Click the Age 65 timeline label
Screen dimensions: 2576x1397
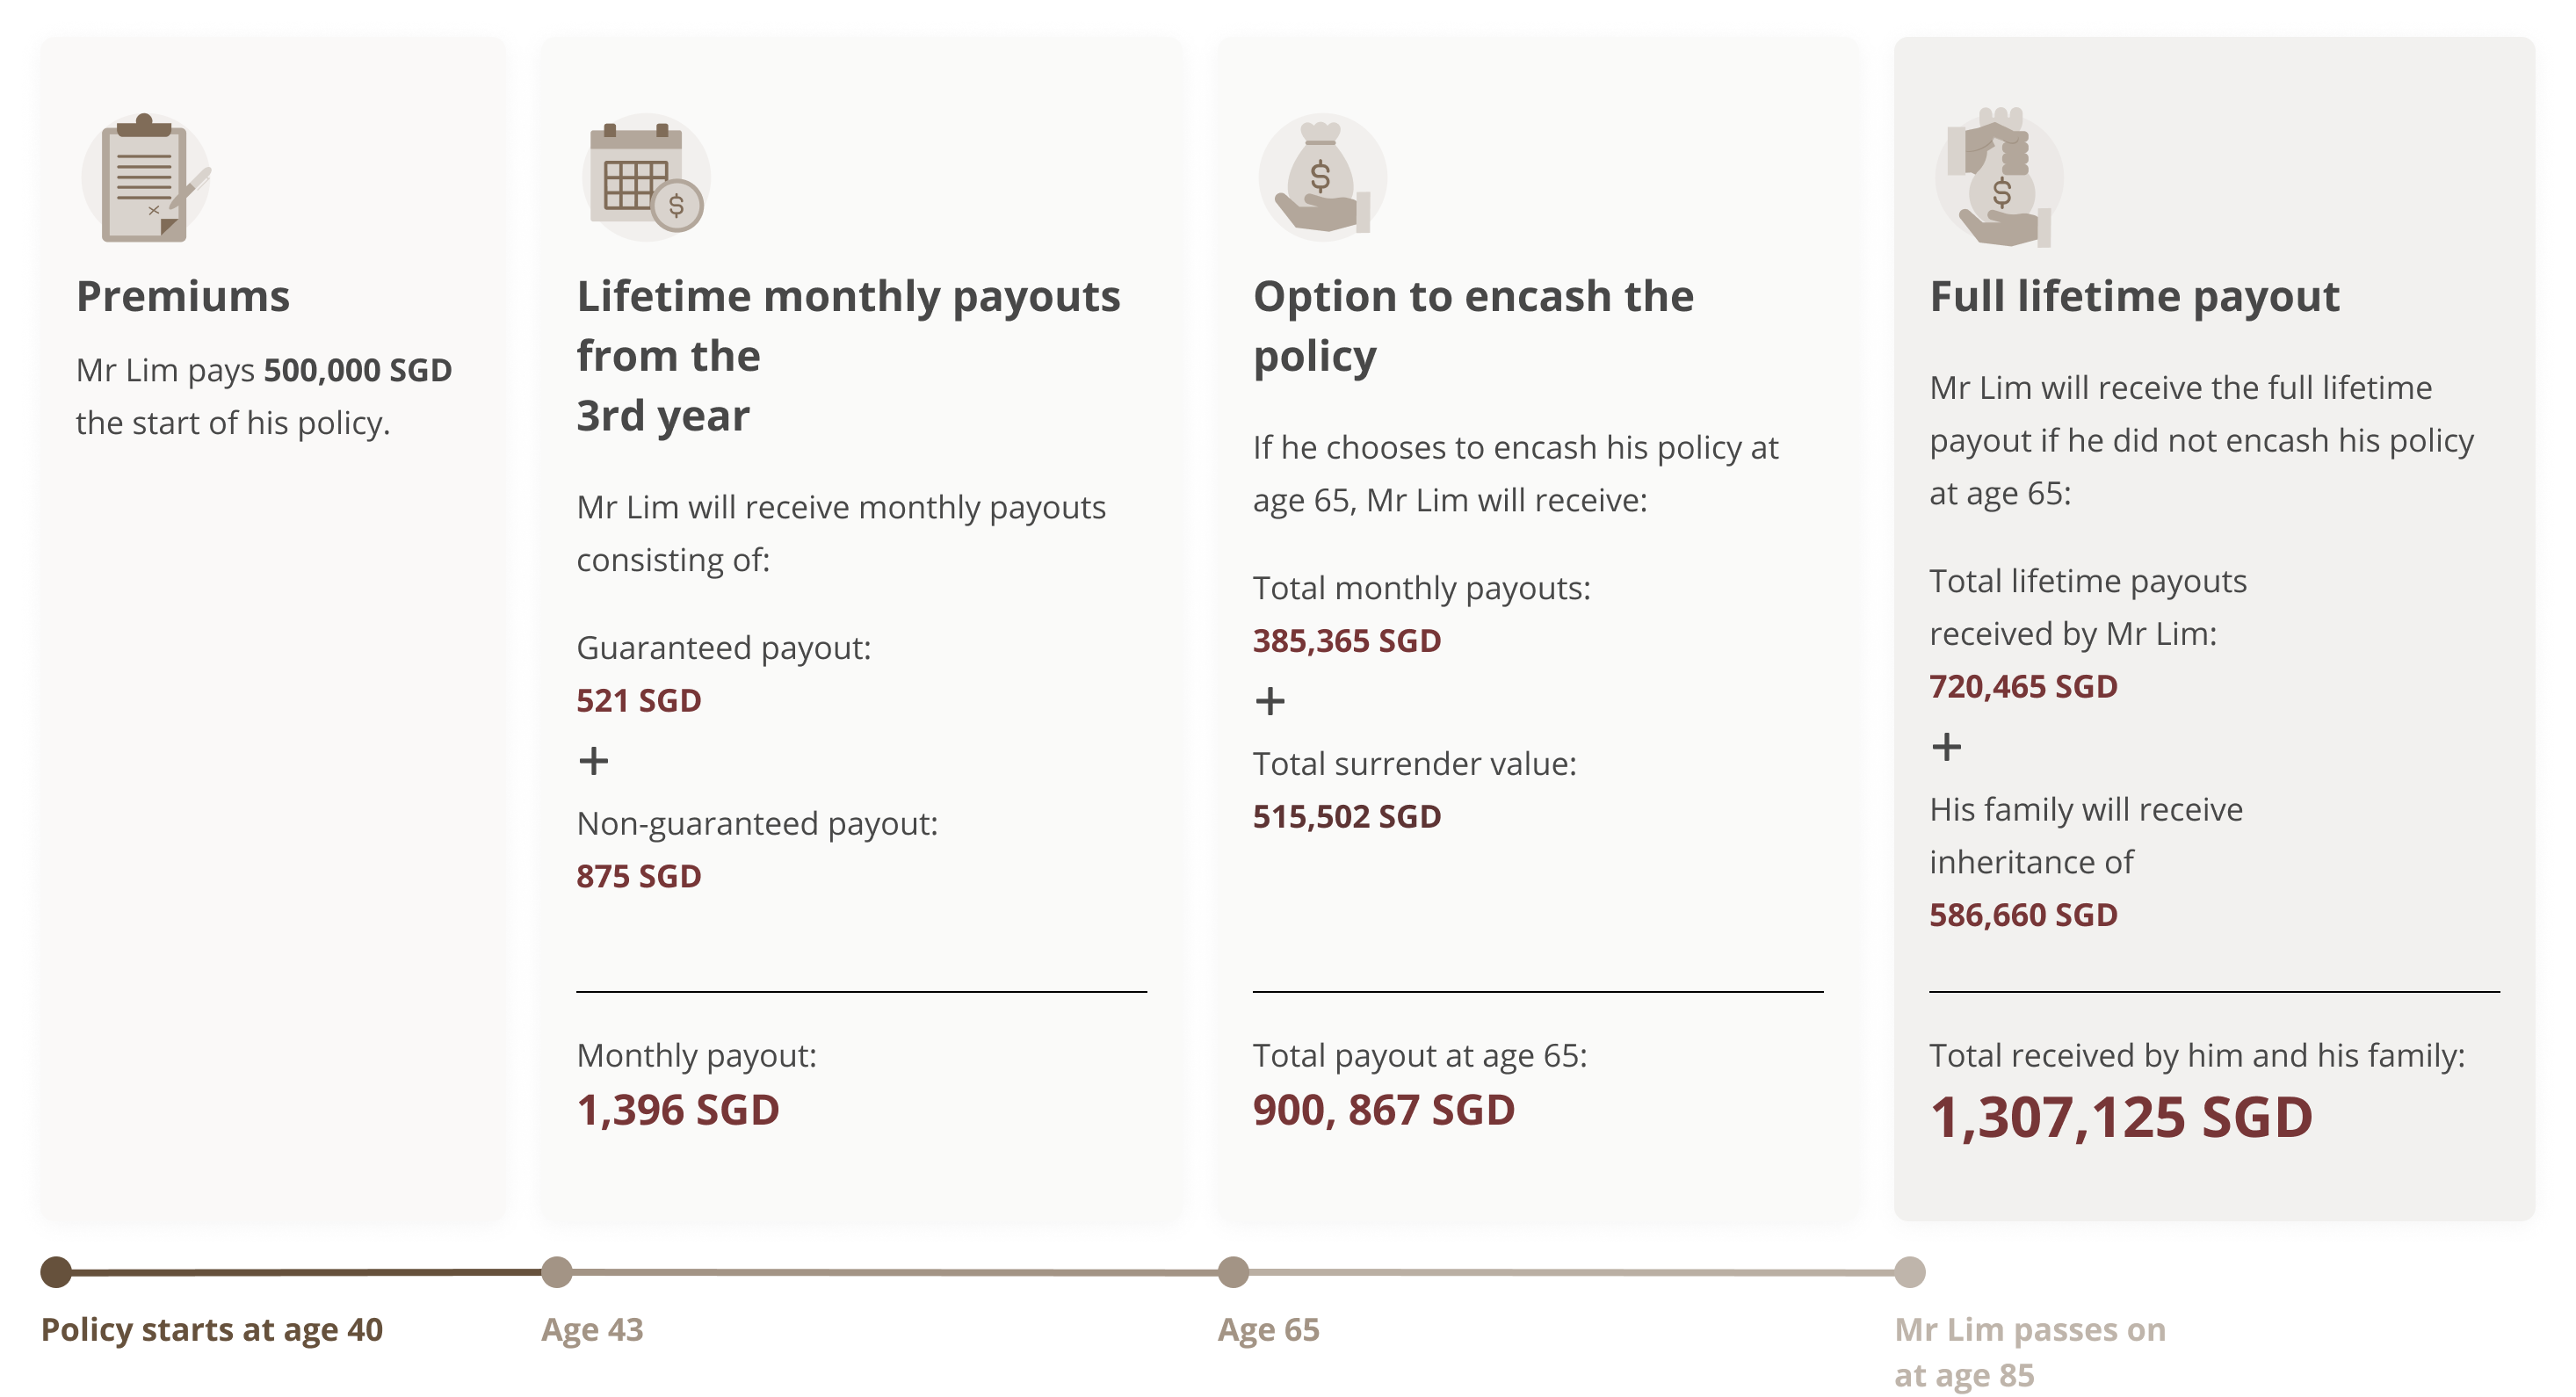tap(1268, 1329)
